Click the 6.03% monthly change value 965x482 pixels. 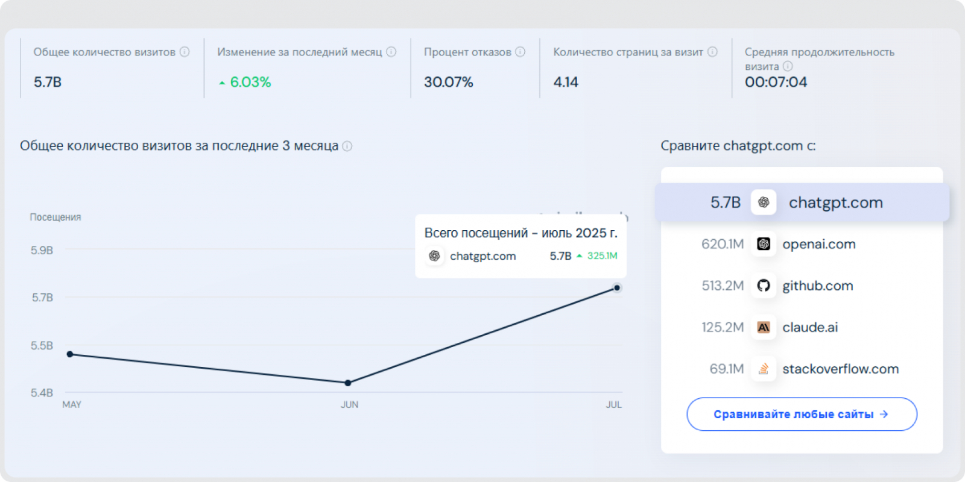pos(250,82)
